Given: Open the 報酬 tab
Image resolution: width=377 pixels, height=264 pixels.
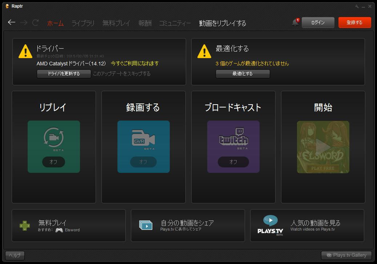Looking at the screenshot, I should (x=145, y=23).
